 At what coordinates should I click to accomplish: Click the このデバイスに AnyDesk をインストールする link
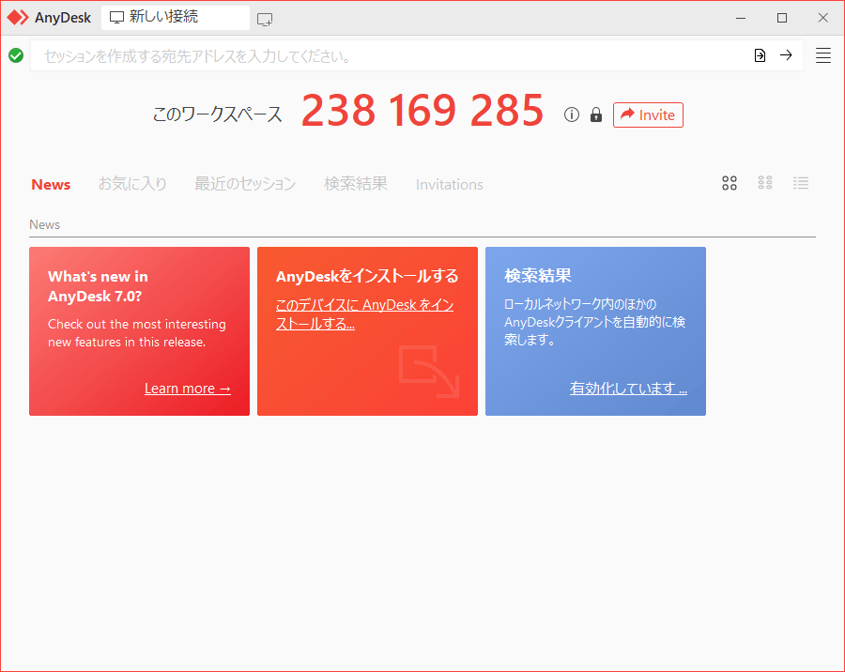click(x=364, y=314)
